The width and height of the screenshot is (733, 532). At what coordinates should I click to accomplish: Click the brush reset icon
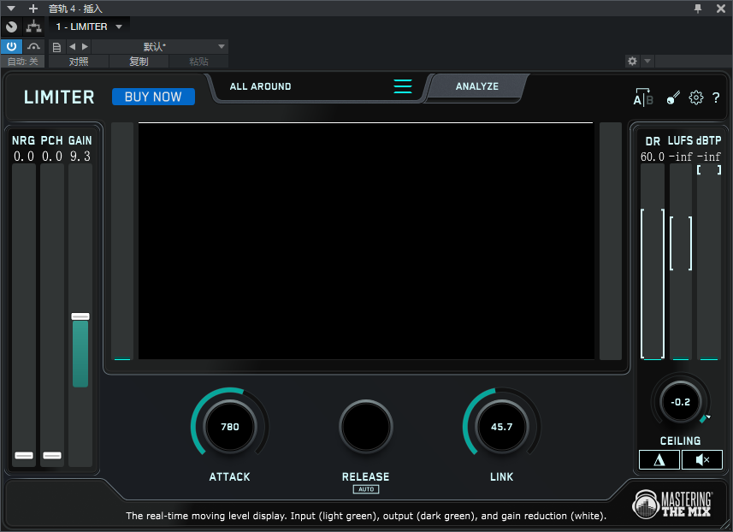click(672, 98)
